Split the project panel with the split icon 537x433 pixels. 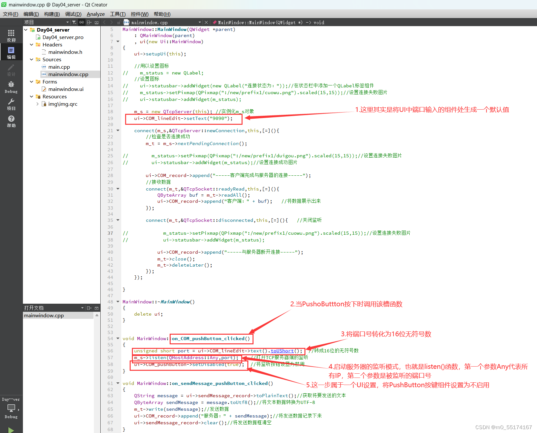[x=89, y=22]
